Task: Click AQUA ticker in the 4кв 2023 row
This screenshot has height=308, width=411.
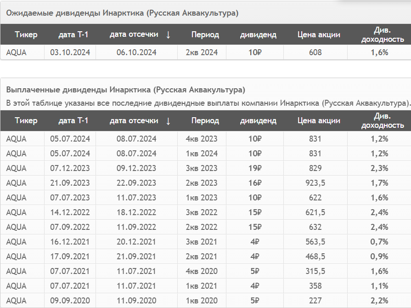Action: 16,139
